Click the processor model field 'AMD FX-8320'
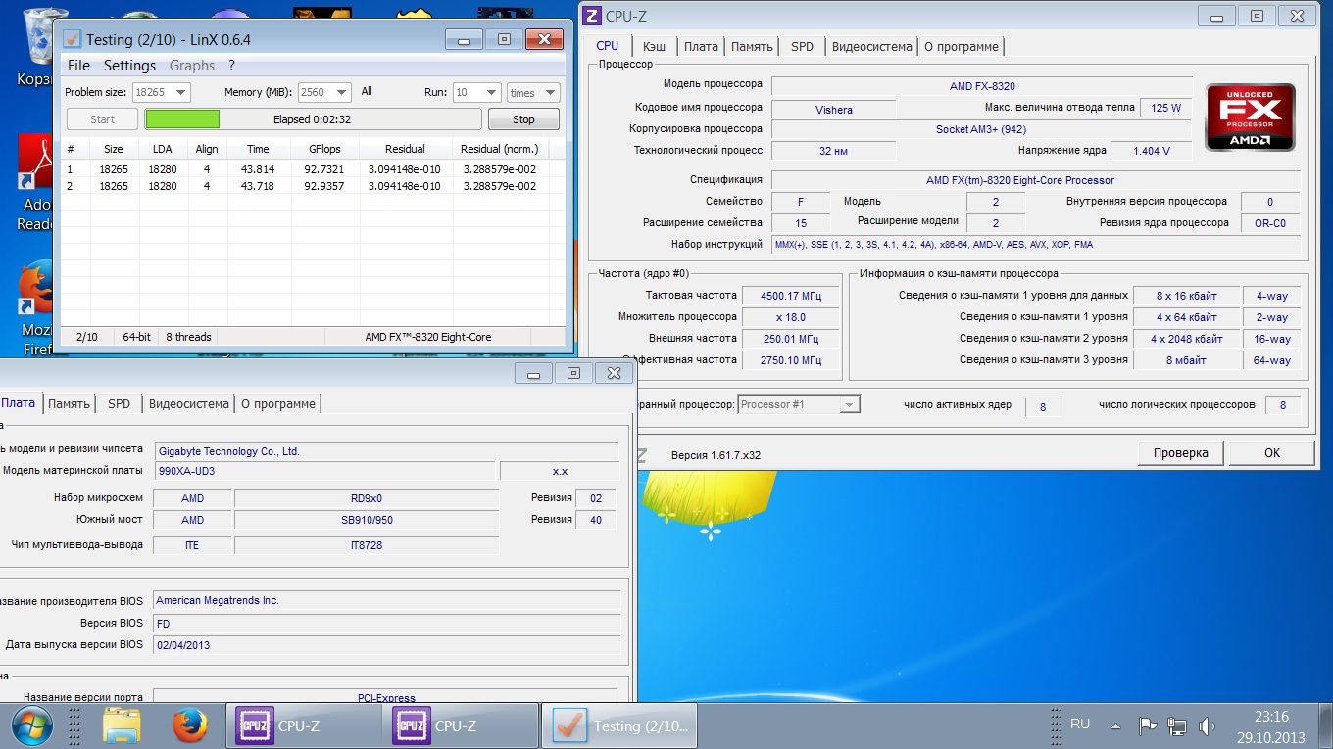This screenshot has width=1333, height=749. pos(982,86)
